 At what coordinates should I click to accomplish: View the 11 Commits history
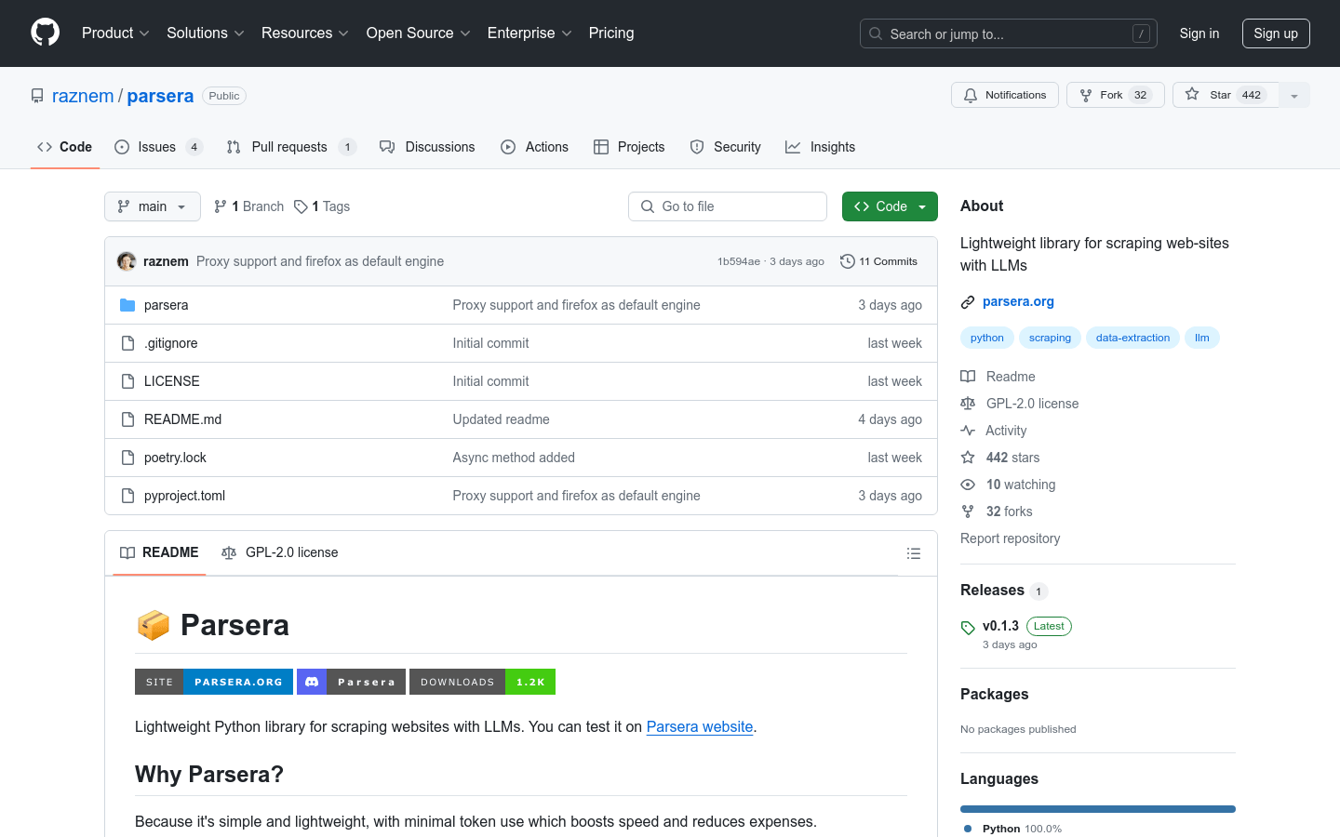tap(878, 261)
